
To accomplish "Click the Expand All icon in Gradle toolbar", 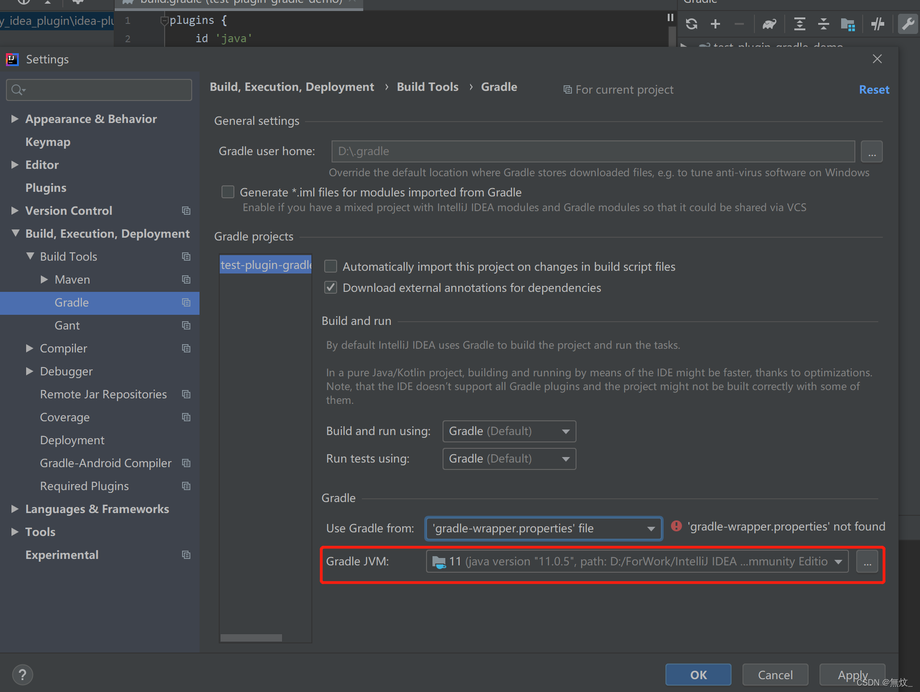I will tap(799, 24).
